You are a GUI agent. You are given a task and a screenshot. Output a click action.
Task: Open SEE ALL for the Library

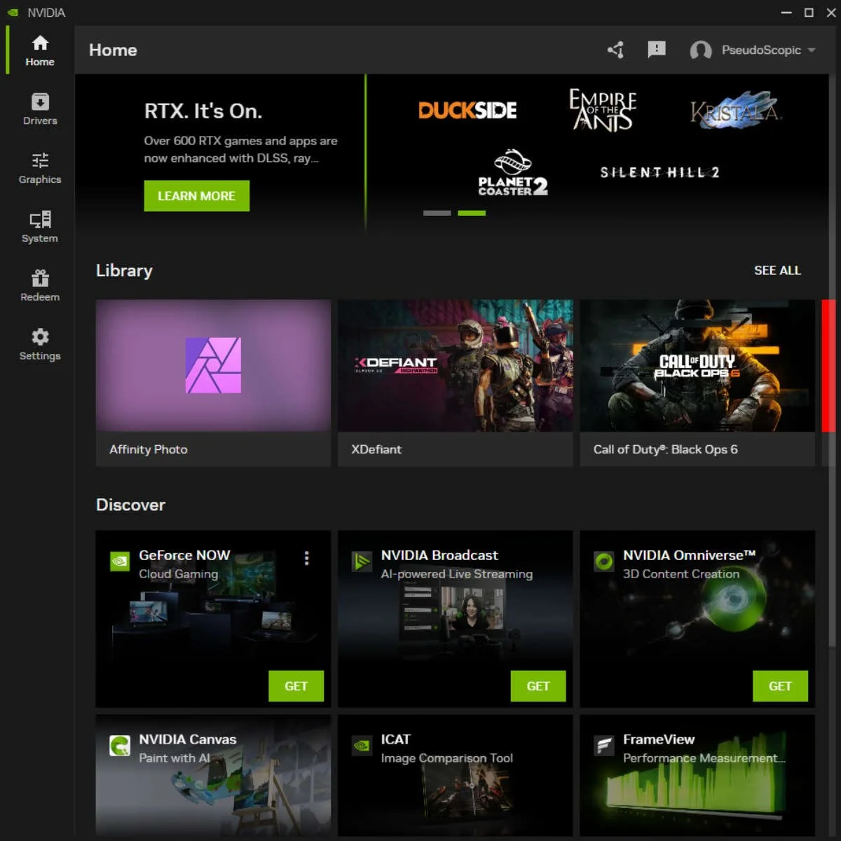(777, 271)
